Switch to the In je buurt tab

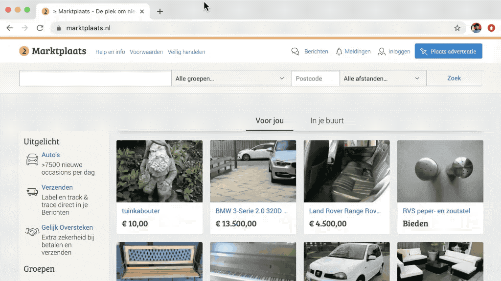327,120
